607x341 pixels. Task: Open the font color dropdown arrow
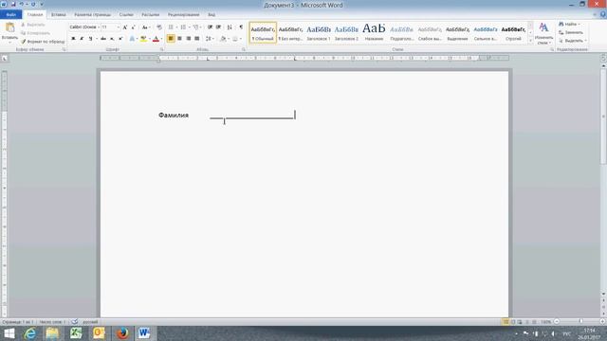point(161,39)
